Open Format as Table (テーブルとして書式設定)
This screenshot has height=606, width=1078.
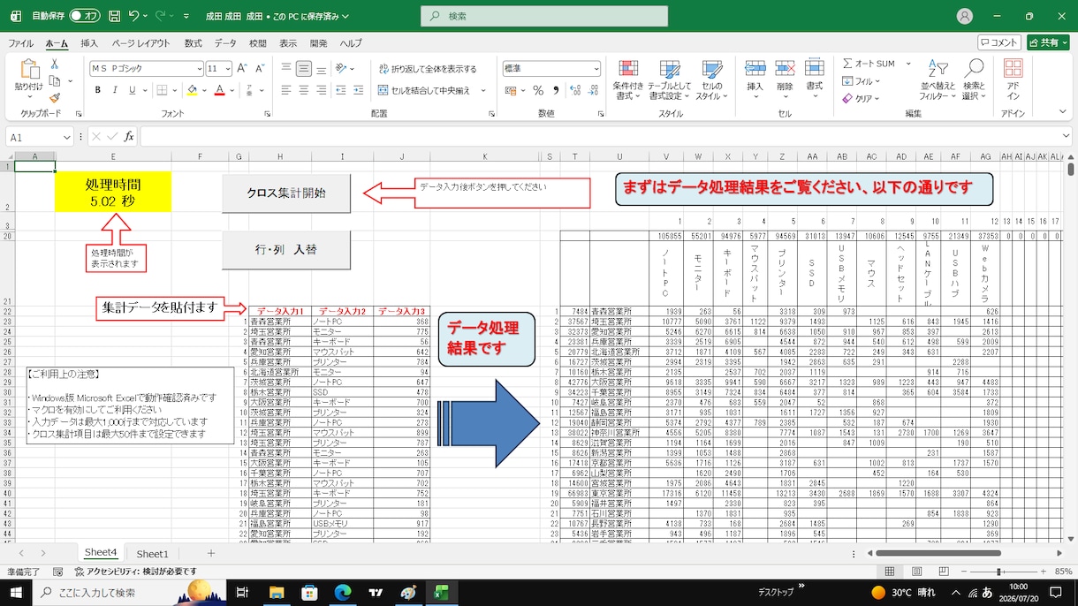coord(670,80)
